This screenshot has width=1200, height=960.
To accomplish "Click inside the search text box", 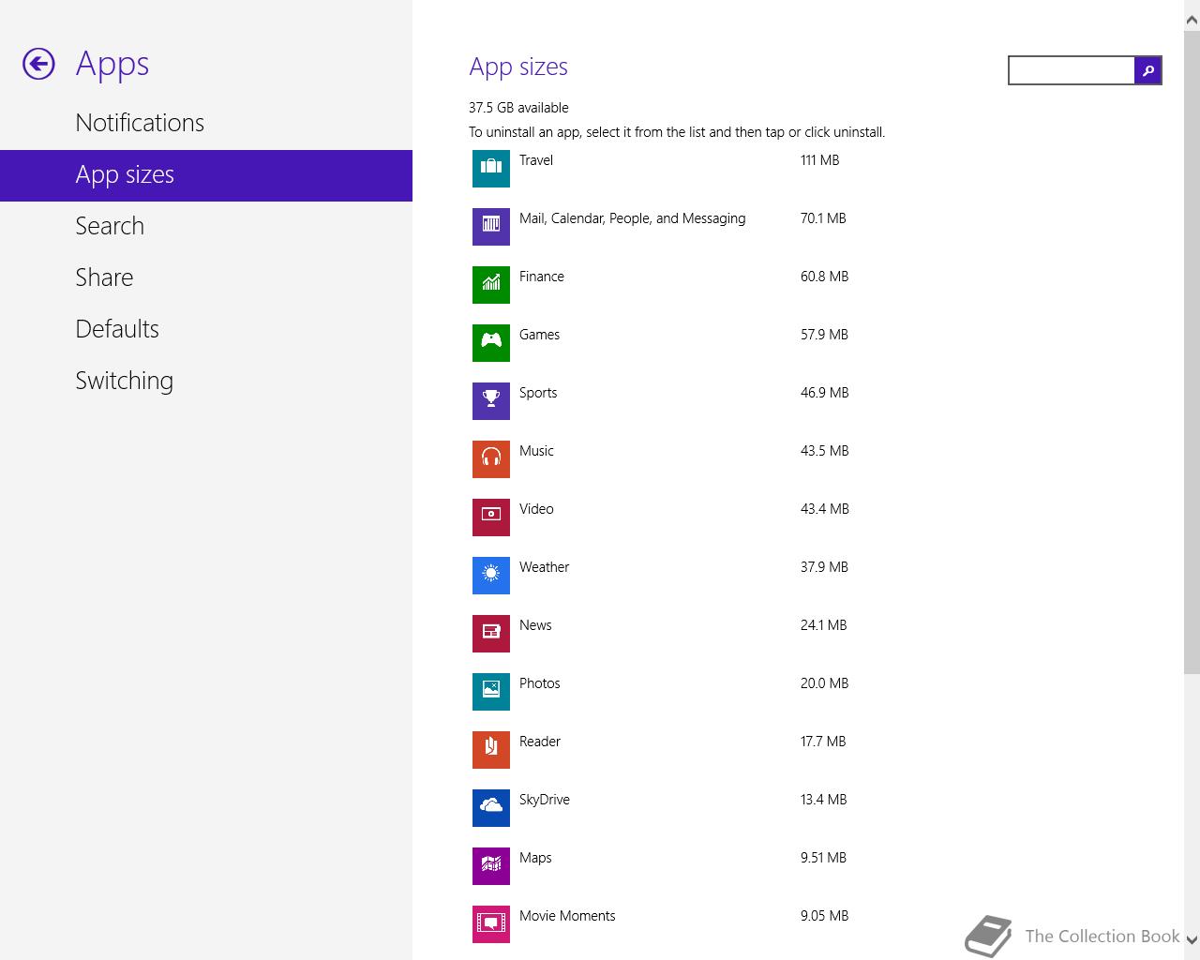I will pyautogui.click(x=1072, y=70).
